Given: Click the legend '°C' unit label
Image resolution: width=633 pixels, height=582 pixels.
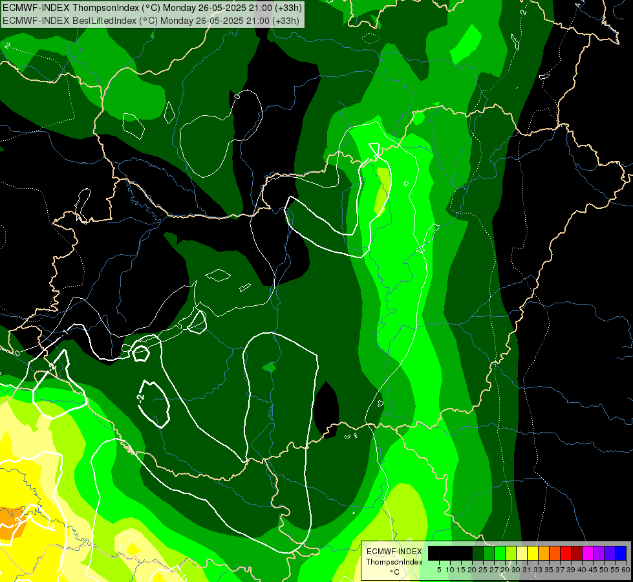Looking at the screenshot, I should click(394, 572).
